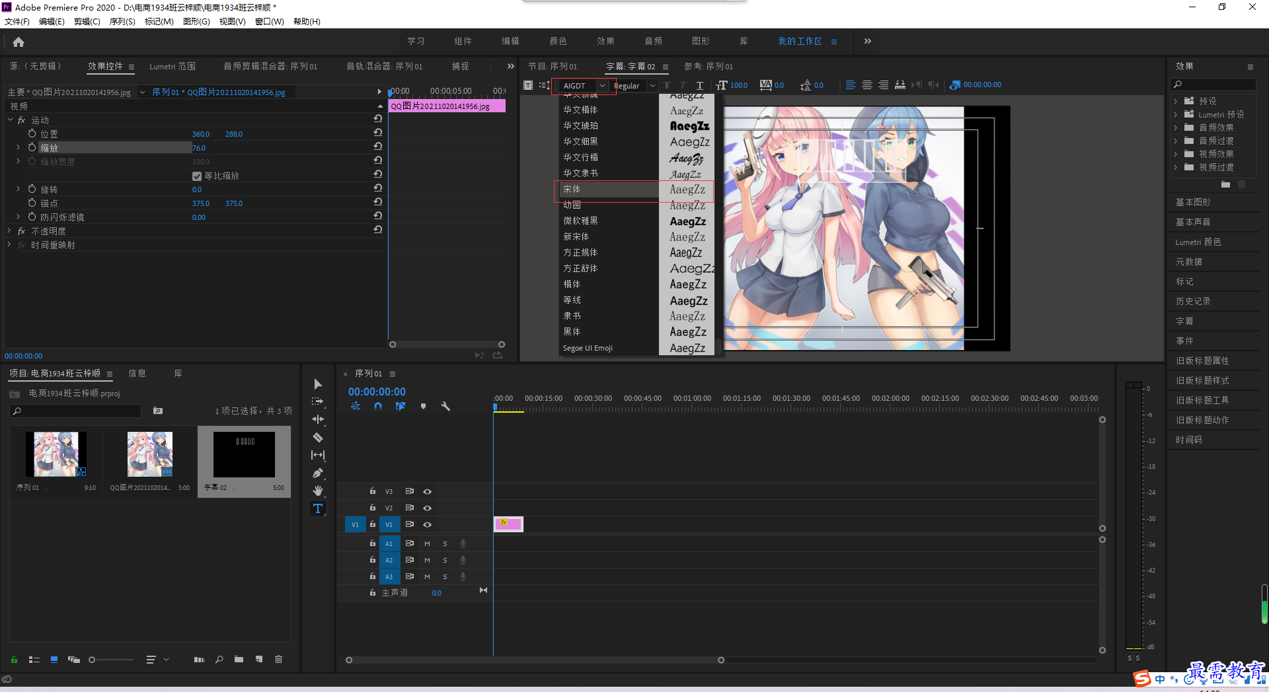Screen dimensions: 1269x692
Task: Click the tab stops ruler icon
Action: tap(900, 85)
